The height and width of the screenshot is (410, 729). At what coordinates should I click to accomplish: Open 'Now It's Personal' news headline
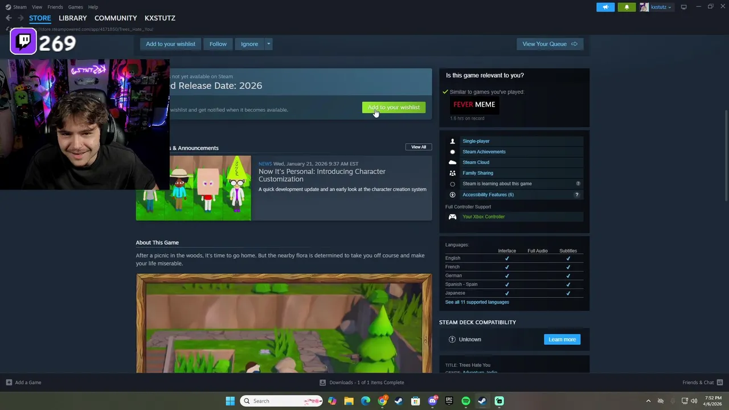322,175
